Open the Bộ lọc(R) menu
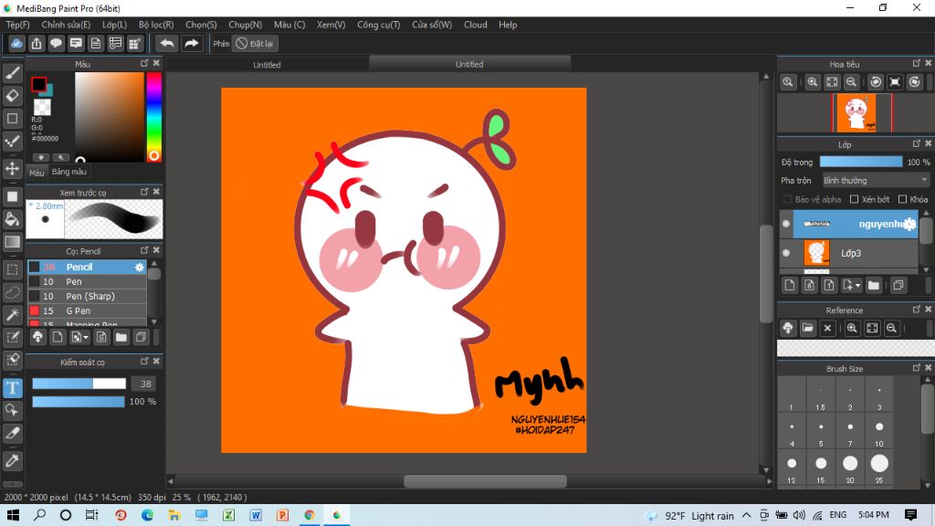935x526 pixels. [155, 25]
